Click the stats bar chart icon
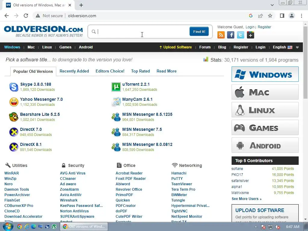The image size is (308, 231). click(206, 59)
